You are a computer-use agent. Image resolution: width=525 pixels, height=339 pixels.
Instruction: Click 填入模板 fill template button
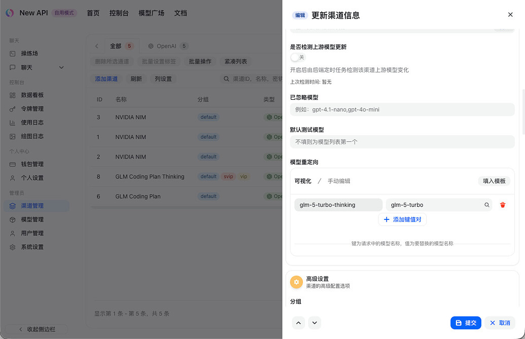pyautogui.click(x=494, y=181)
